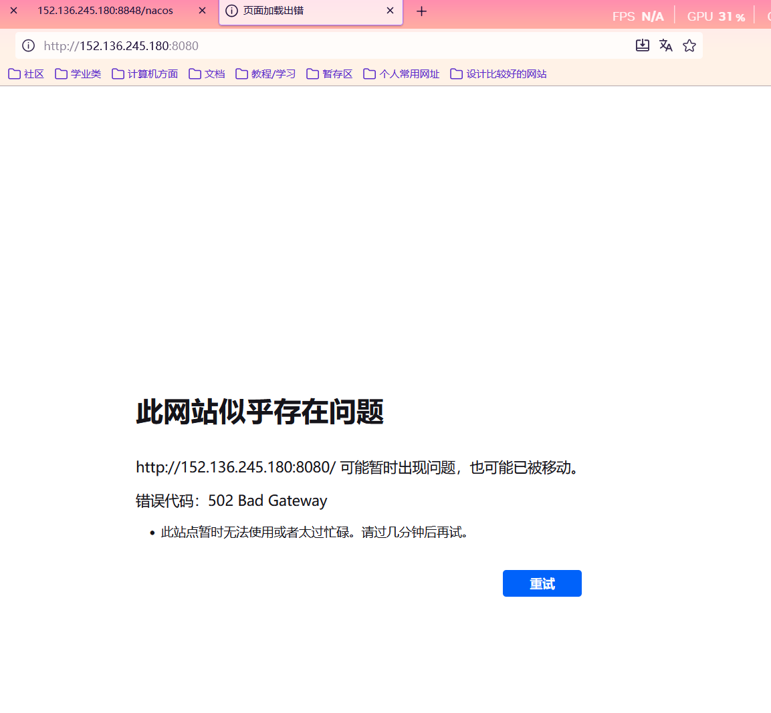Open the 暂存区 bookmark folder
This screenshot has height=713, width=771.
tap(330, 74)
